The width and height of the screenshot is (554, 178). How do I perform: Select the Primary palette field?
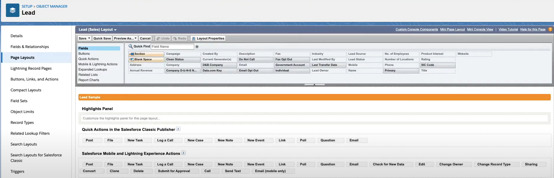click(401, 71)
